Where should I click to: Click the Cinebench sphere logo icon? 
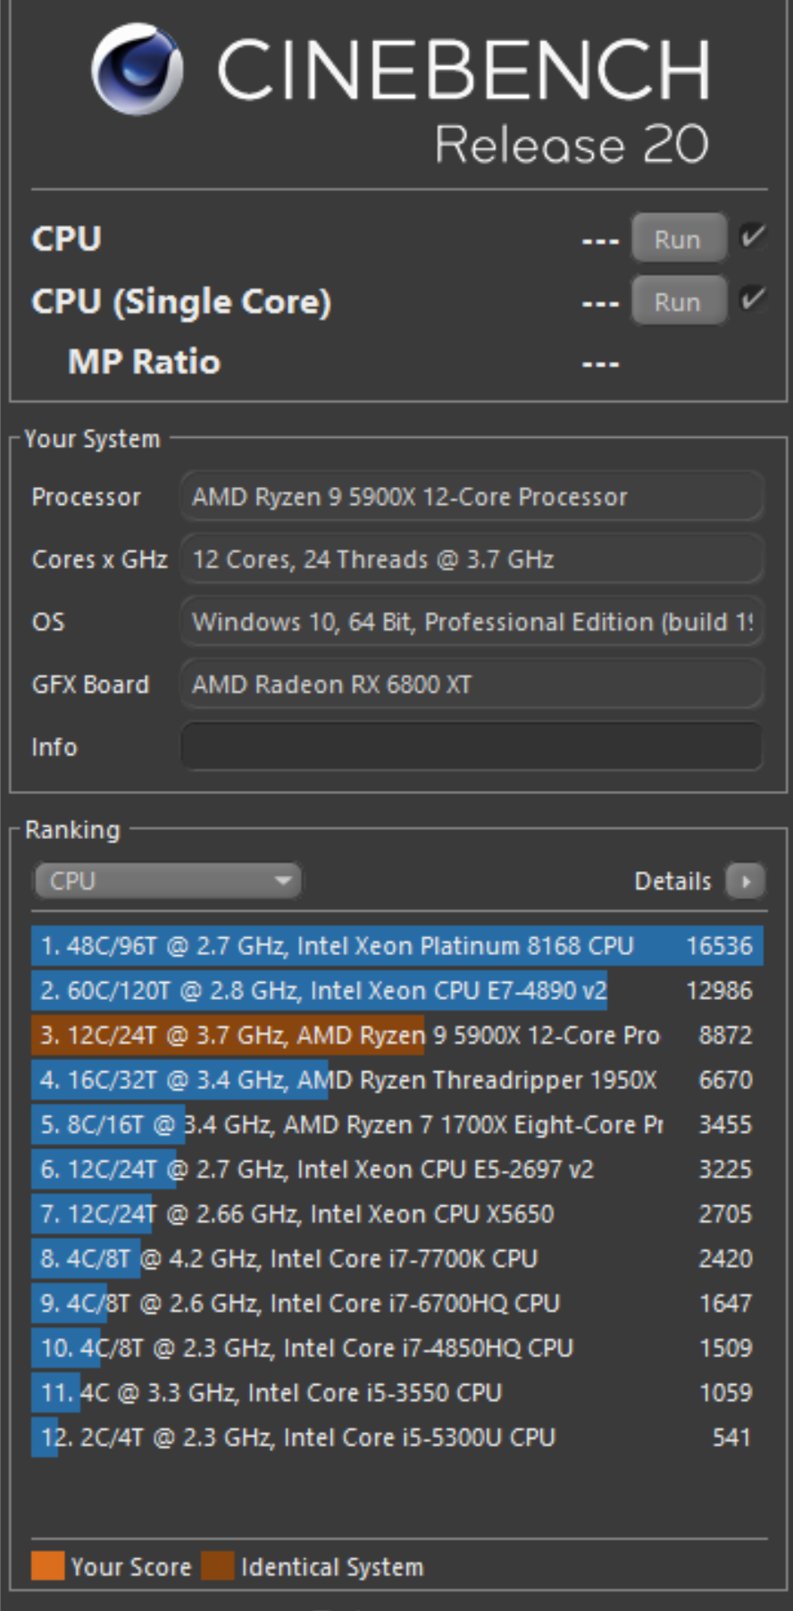point(138,69)
